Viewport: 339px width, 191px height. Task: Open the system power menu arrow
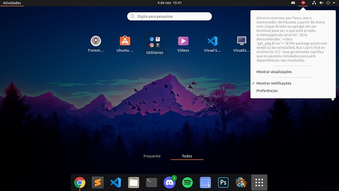pyautogui.click(x=334, y=3)
